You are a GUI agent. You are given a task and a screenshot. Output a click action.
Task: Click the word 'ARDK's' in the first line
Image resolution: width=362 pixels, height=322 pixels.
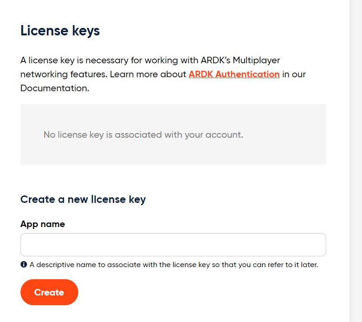pos(216,60)
